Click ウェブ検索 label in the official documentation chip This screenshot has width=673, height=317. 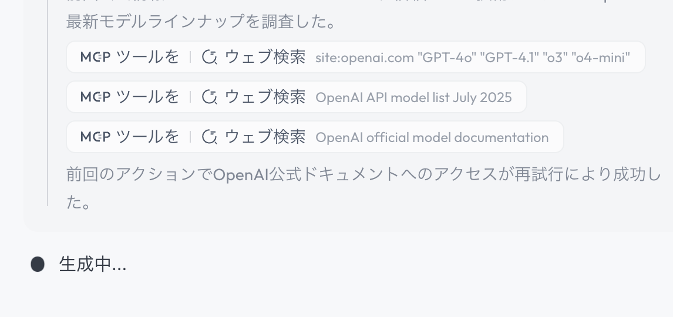[x=265, y=137]
